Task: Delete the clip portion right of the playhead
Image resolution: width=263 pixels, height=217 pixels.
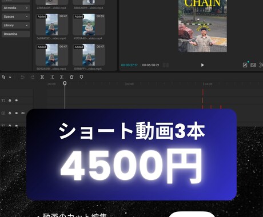Action: pyautogui.click(x=62, y=77)
